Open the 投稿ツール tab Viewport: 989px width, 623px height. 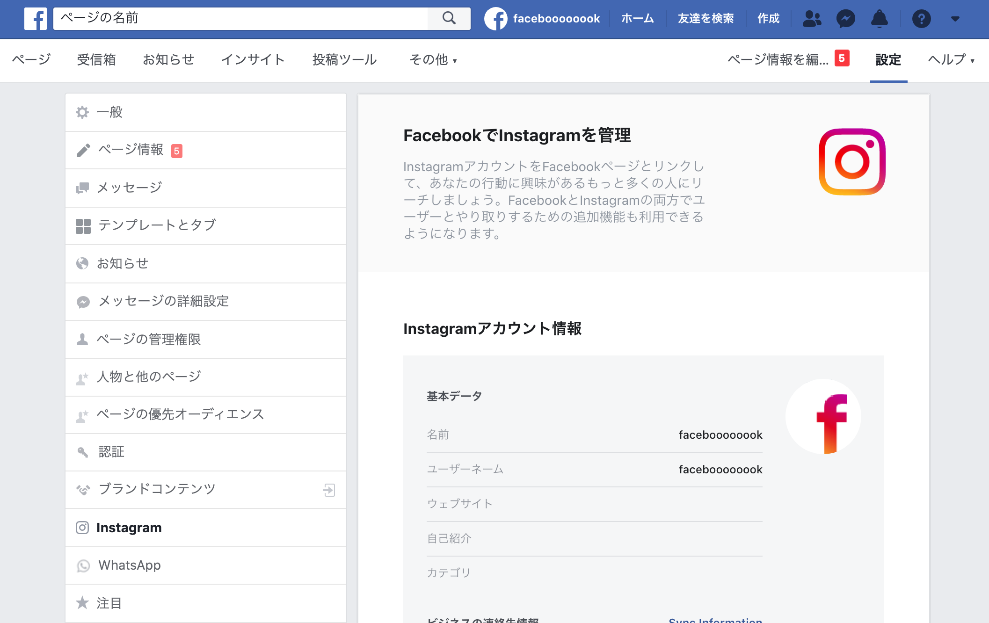pyautogui.click(x=345, y=60)
